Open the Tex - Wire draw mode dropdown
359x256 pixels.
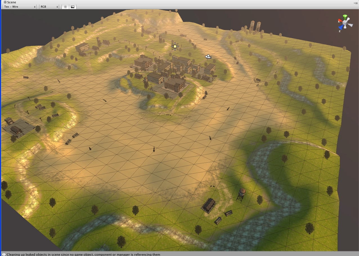pos(20,7)
